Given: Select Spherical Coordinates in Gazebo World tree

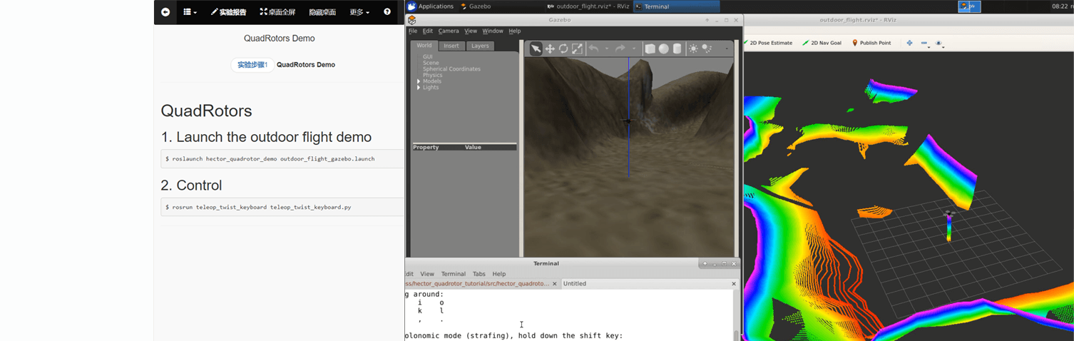Looking at the screenshot, I should pyautogui.click(x=451, y=69).
